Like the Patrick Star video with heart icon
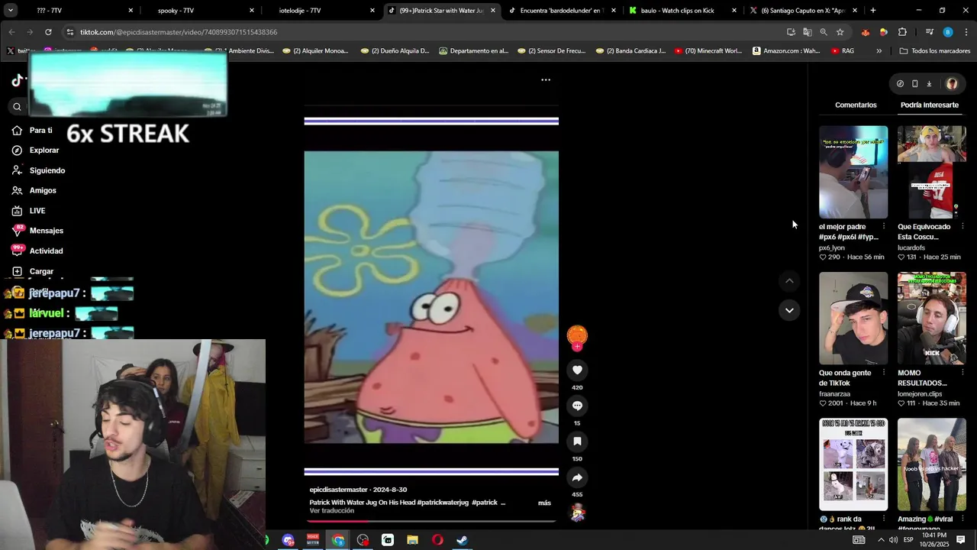 point(577,370)
